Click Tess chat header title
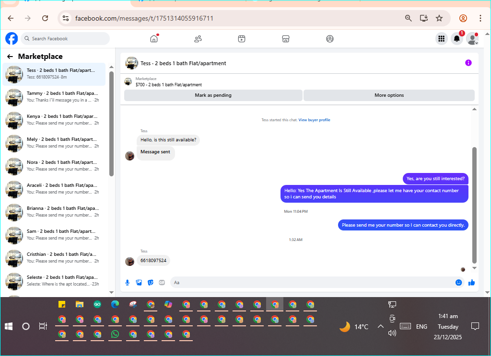The width and height of the screenshot is (491, 356). 183,63
